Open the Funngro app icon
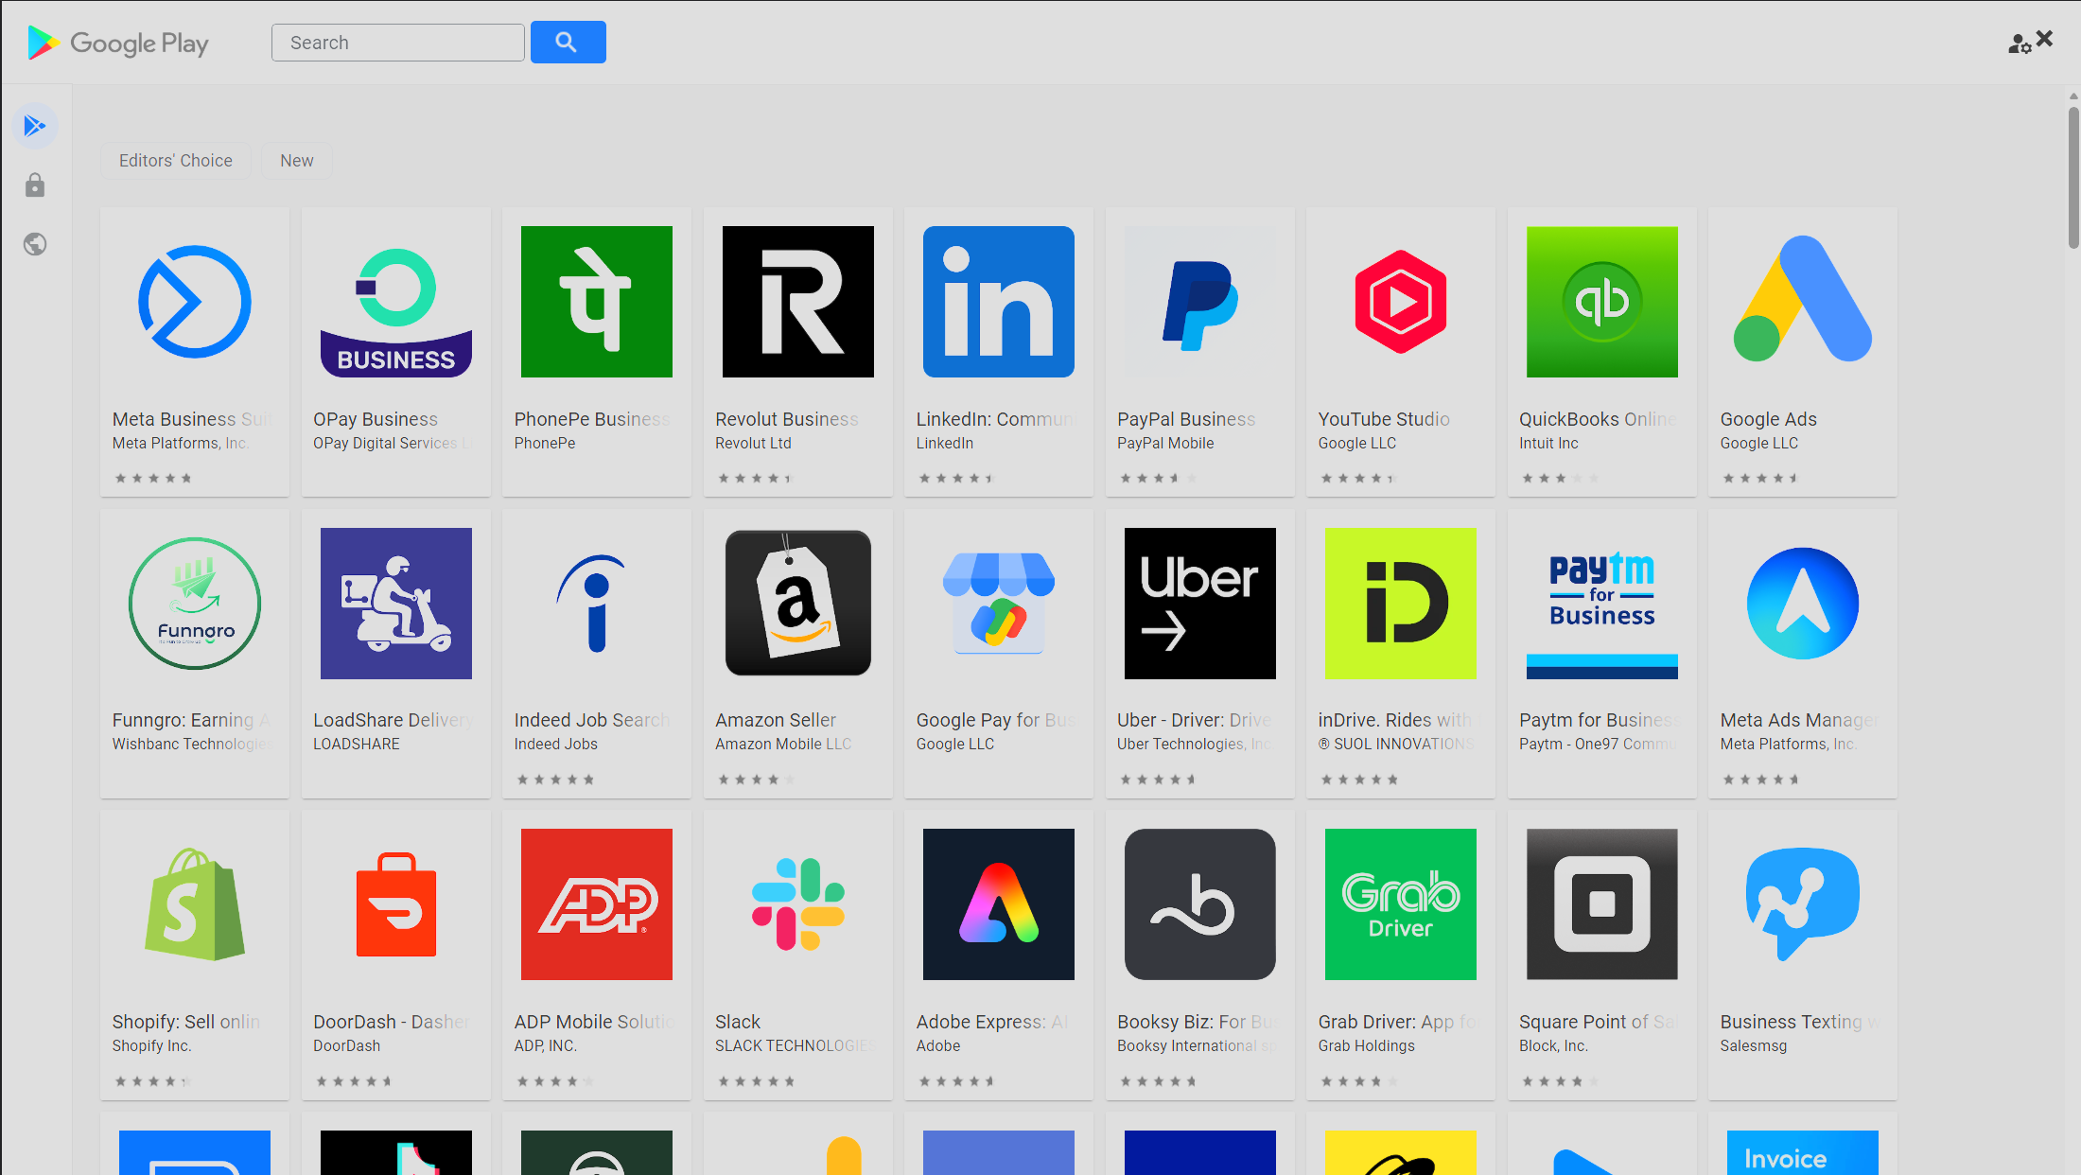The height and width of the screenshot is (1175, 2081). pos(195,604)
